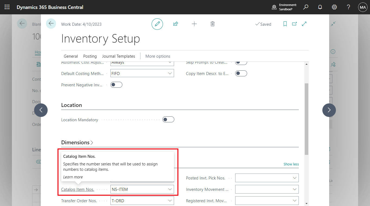
Task: Click Show less link
Action: [x=291, y=164]
